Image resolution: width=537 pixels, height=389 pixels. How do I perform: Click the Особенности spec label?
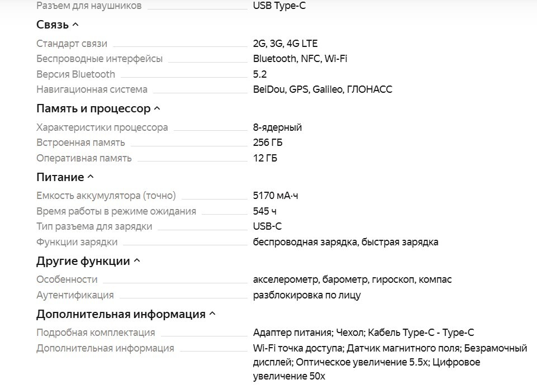66,279
